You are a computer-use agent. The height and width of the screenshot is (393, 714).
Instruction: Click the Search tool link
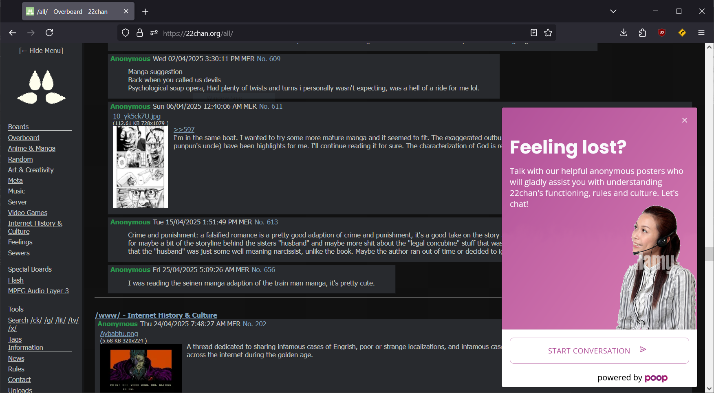pyautogui.click(x=18, y=320)
